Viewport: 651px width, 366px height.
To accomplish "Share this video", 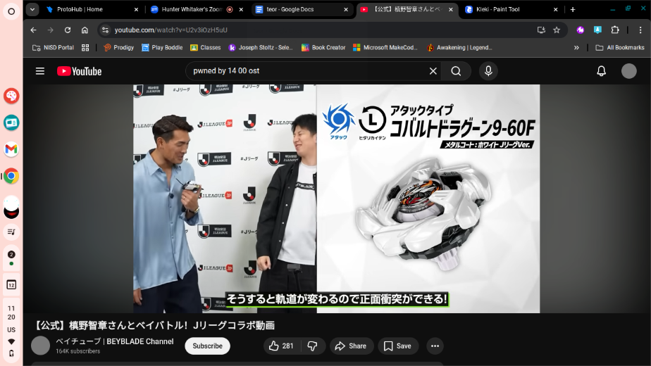I will (351, 346).
